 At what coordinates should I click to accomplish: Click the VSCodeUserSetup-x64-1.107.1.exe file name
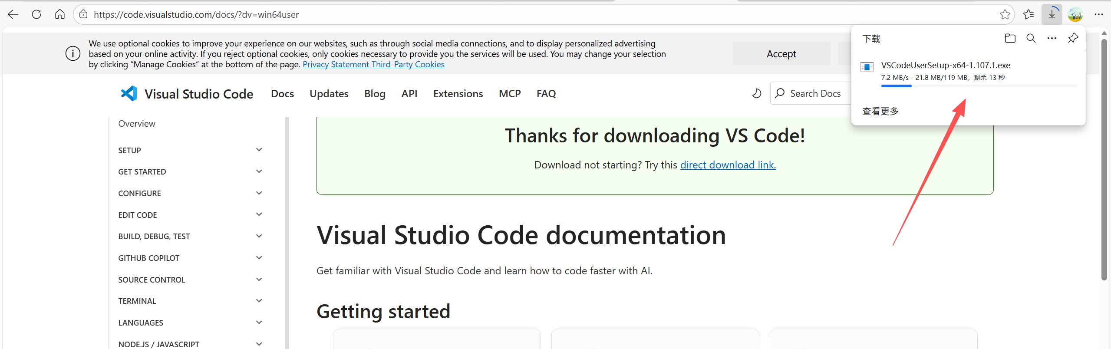[x=946, y=65]
